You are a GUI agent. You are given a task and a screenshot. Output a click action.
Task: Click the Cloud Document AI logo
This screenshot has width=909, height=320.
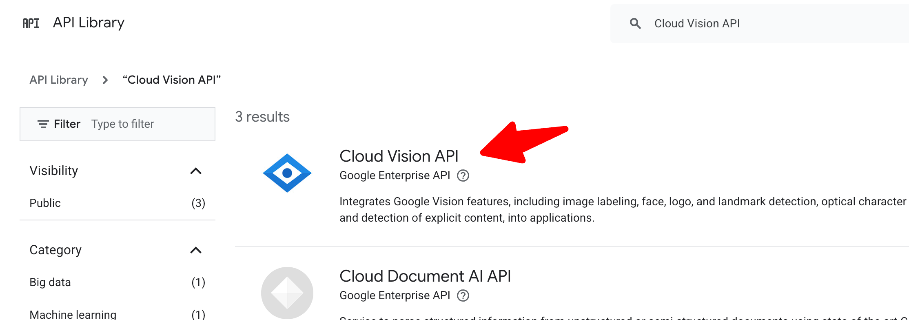pos(287,293)
